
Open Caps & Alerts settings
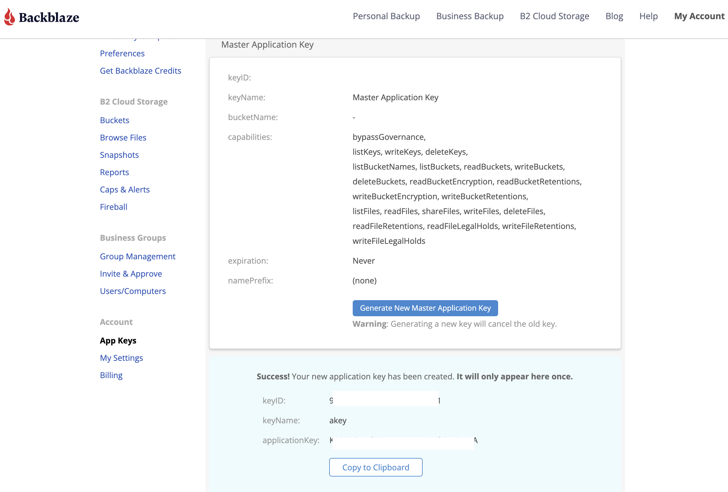click(x=125, y=190)
